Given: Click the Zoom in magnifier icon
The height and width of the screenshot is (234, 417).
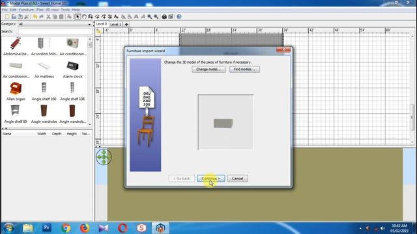Looking at the screenshot, I should (150, 17).
